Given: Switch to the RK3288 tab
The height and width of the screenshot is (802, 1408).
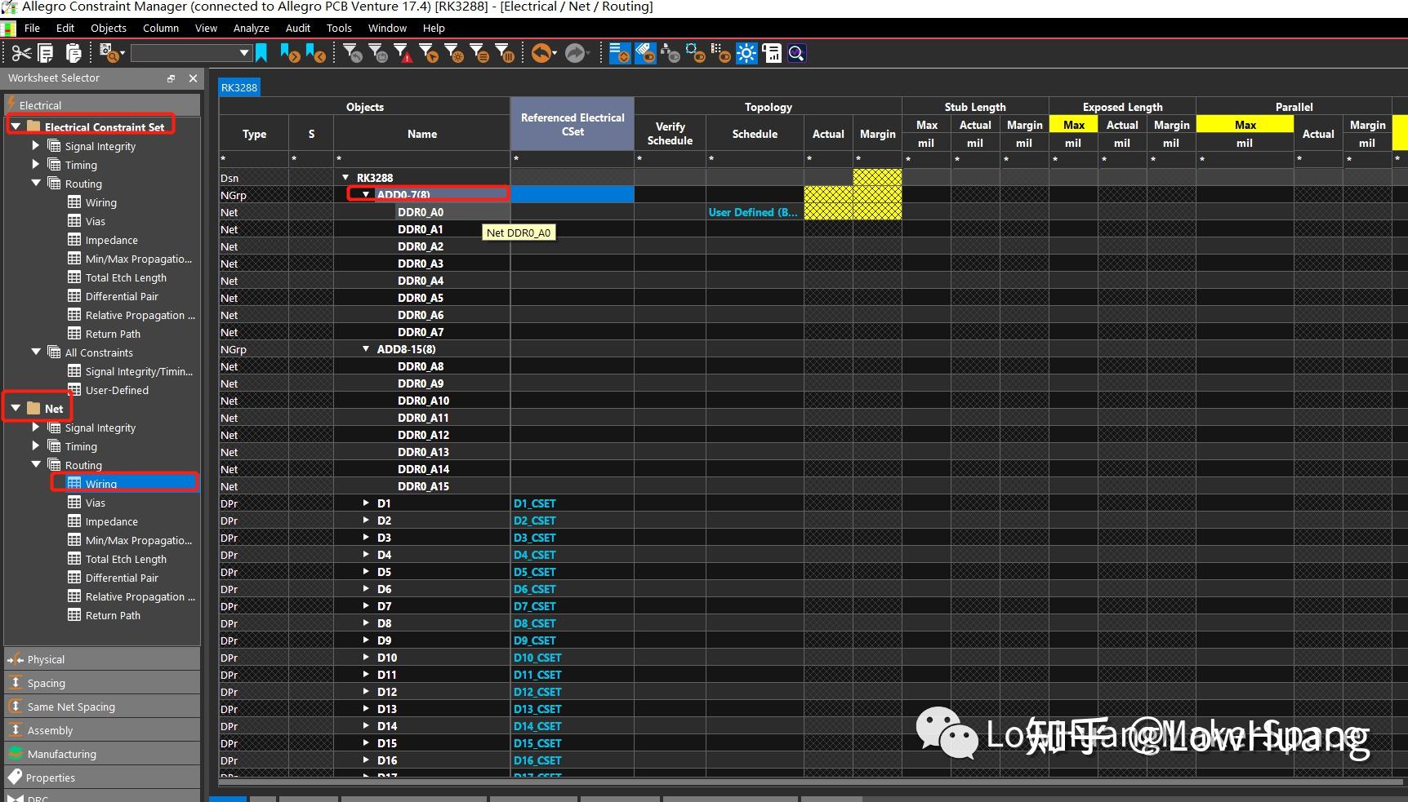Looking at the screenshot, I should pos(238,86).
